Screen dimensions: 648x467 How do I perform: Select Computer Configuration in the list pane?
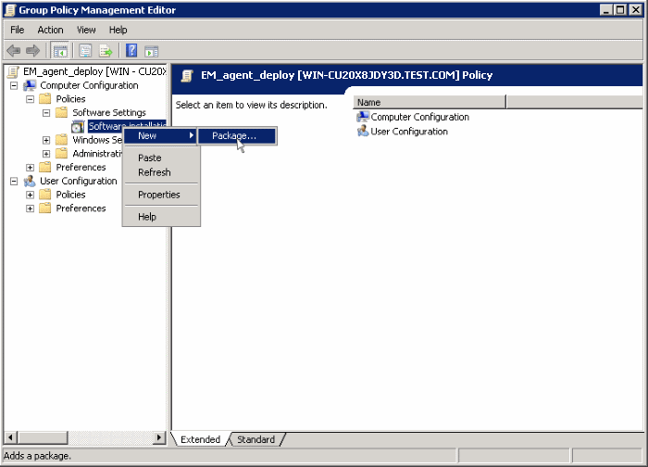[x=420, y=117]
